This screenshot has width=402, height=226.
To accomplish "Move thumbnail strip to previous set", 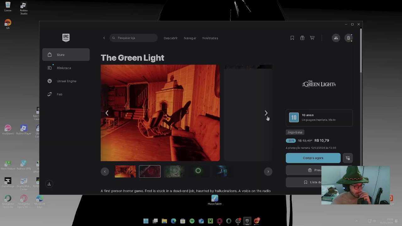I will tap(105, 171).
